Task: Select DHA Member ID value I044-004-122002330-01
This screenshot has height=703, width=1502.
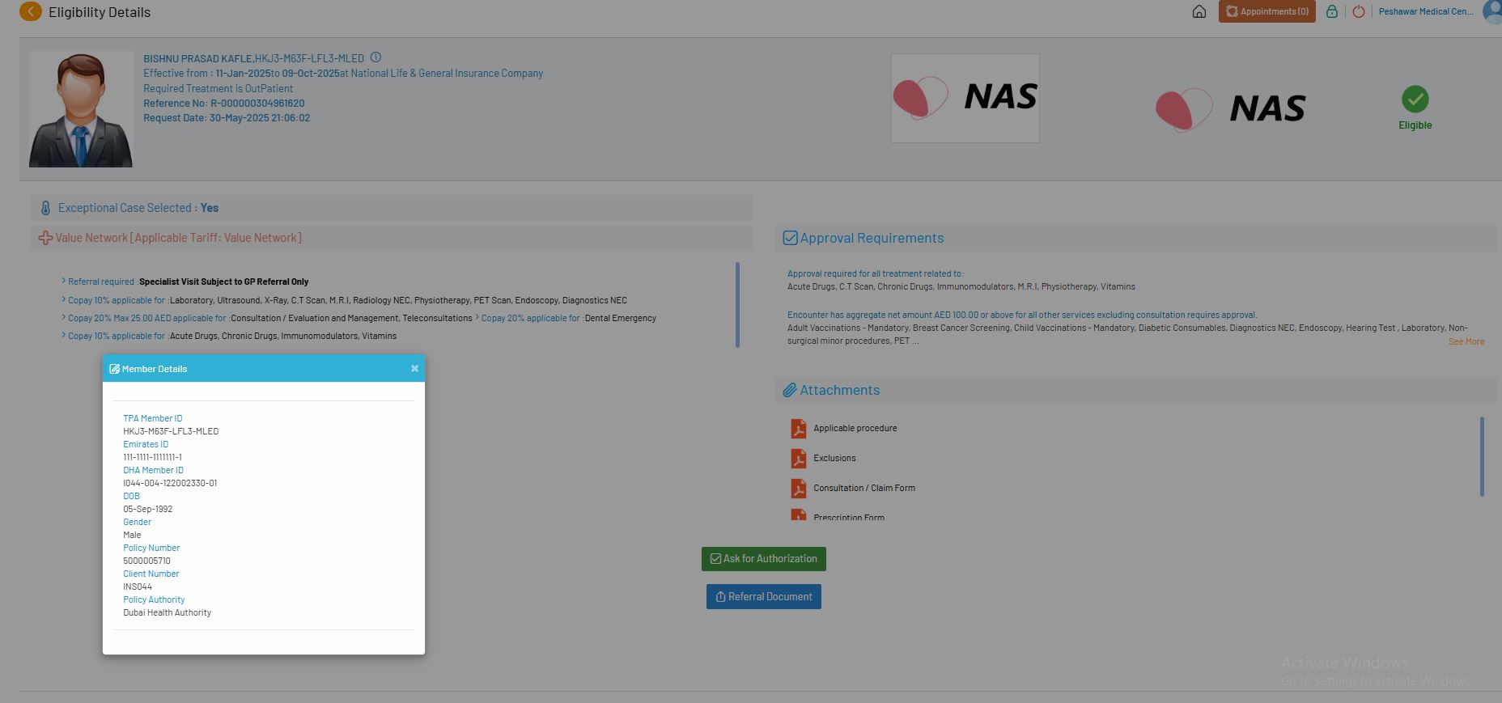Action: (170, 483)
